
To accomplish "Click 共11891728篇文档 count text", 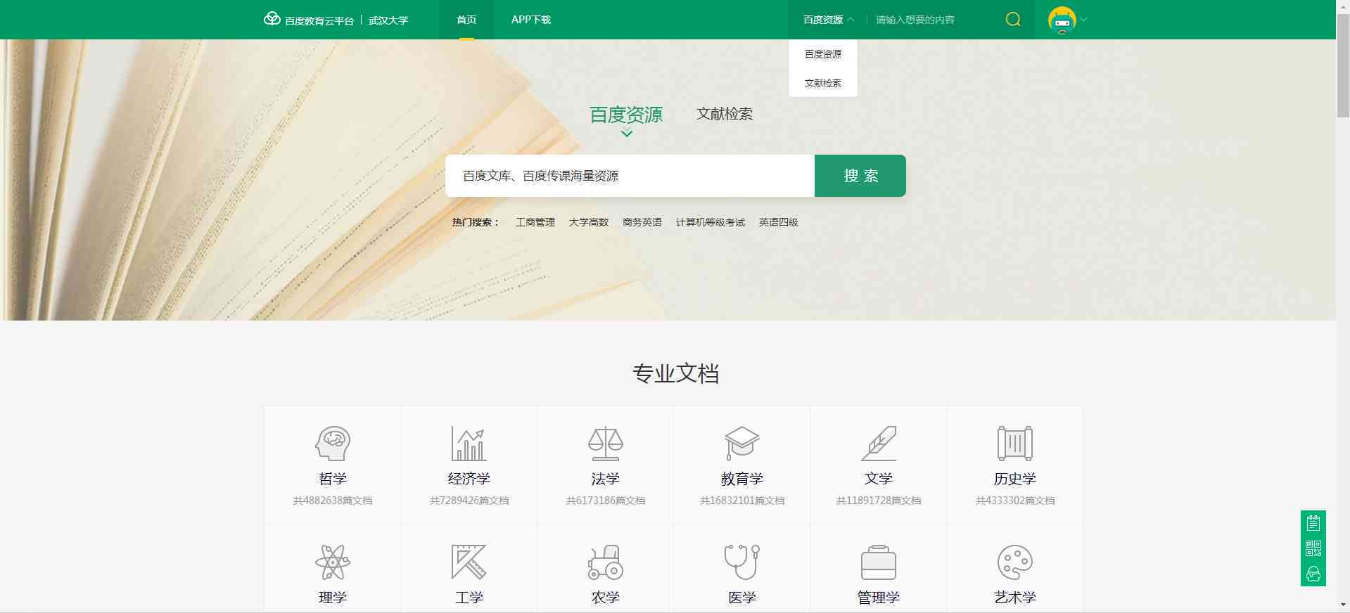I will [879, 501].
